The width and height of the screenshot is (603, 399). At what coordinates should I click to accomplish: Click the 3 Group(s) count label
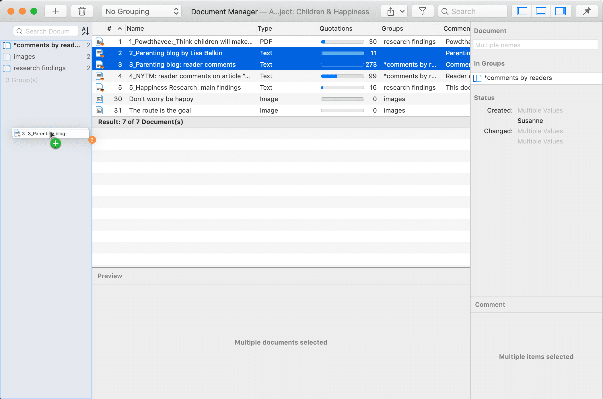click(22, 80)
